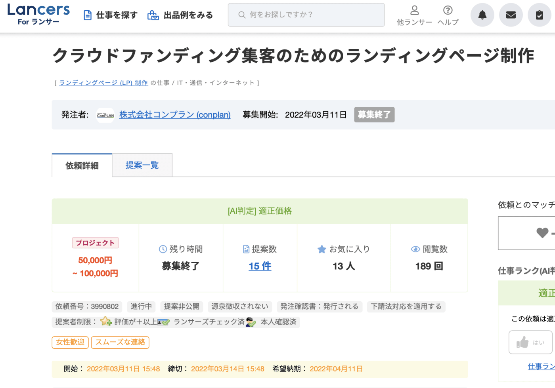Click the thumbs-up はい button
This screenshot has width=555, height=388.
[530, 342]
